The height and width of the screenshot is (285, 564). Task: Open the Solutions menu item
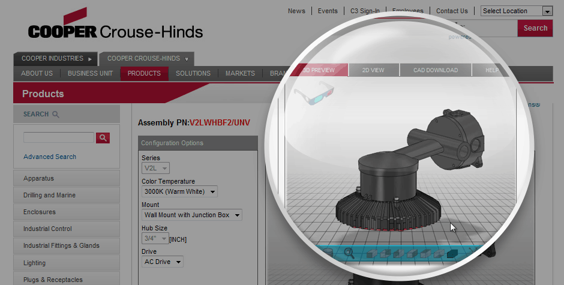coord(193,73)
